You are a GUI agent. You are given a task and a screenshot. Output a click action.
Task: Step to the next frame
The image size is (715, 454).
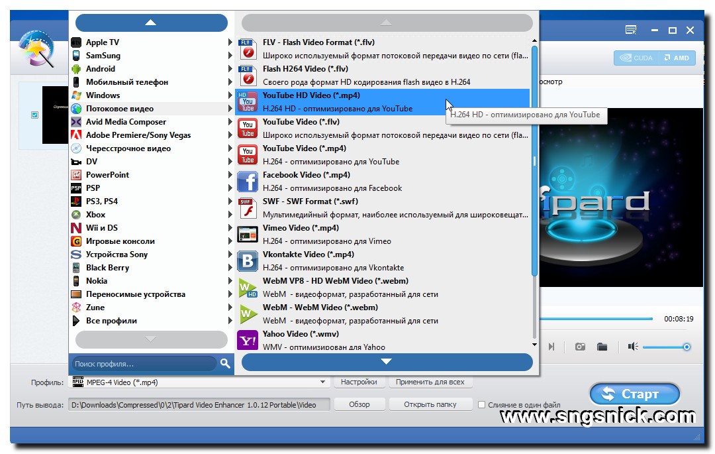(551, 347)
